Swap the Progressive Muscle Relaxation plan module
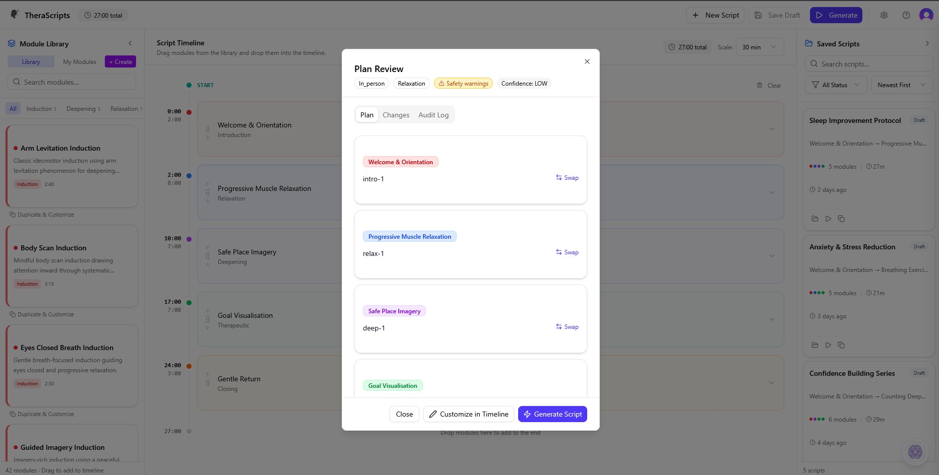Screen dimensions: 939x475 pos(567,252)
